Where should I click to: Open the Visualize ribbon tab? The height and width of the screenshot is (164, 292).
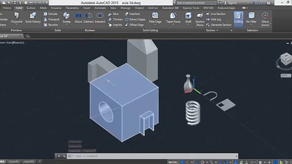(x=56, y=8)
